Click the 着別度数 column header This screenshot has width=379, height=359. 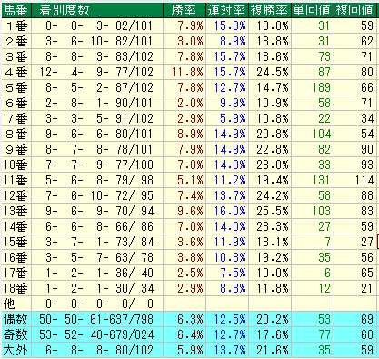(x=97, y=10)
